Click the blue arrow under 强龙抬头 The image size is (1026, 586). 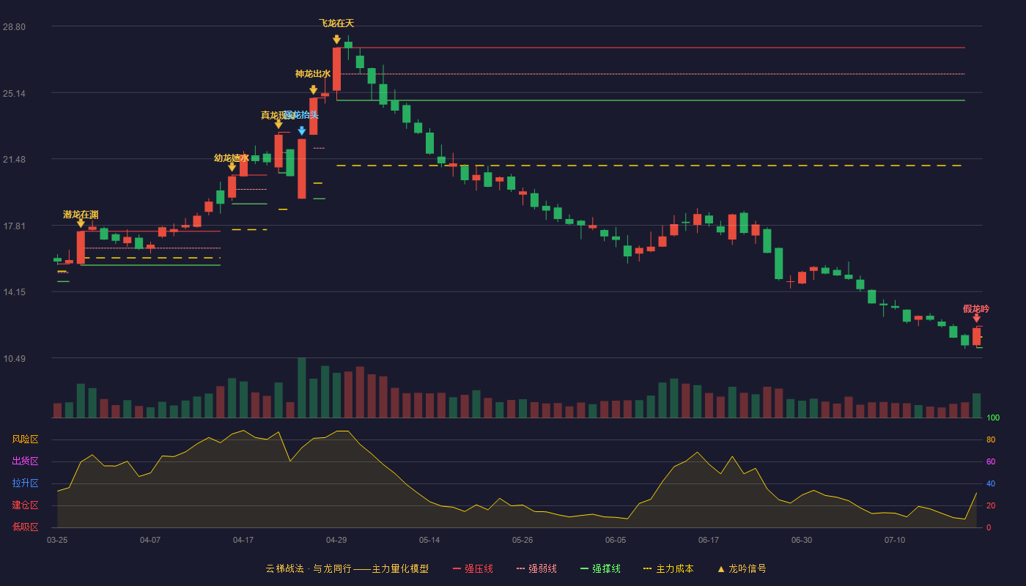point(302,131)
